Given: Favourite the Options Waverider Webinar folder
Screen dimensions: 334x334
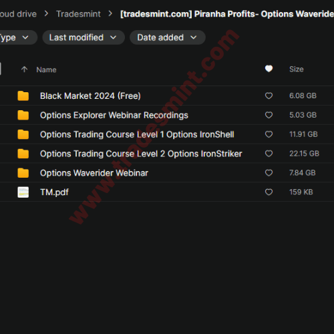Looking at the screenshot, I should pos(269,173).
